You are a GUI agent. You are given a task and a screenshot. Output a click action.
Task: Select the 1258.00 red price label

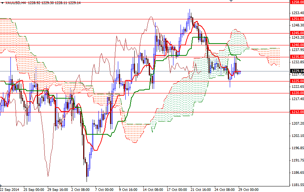click(x=297, y=2)
